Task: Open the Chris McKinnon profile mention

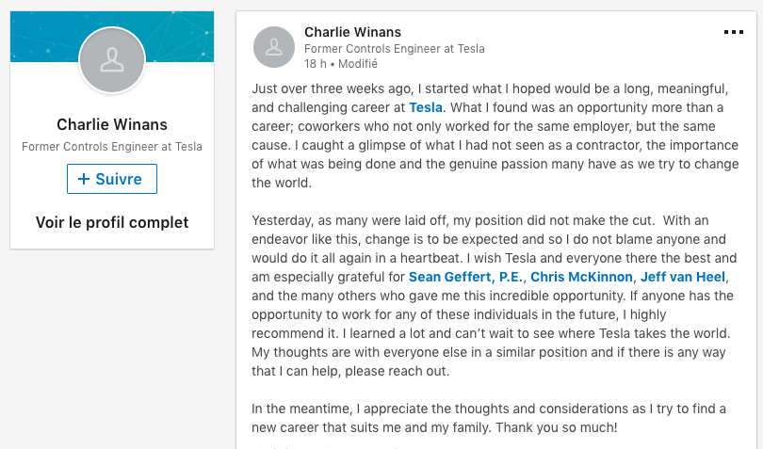Action: [581, 277]
